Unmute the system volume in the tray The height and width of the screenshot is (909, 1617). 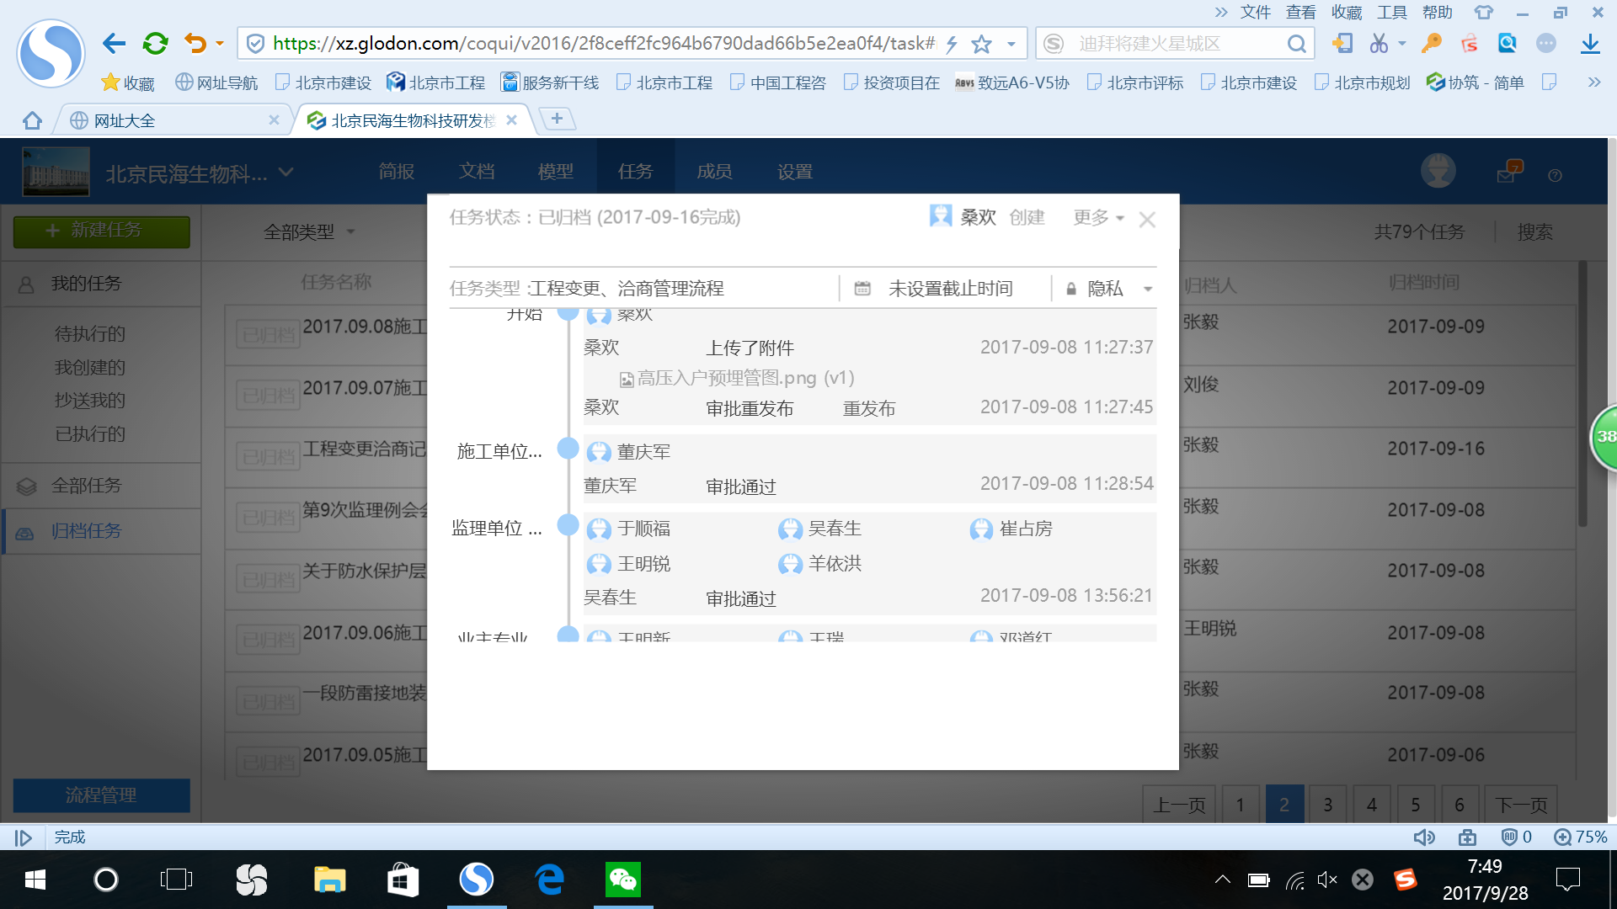click(1327, 880)
